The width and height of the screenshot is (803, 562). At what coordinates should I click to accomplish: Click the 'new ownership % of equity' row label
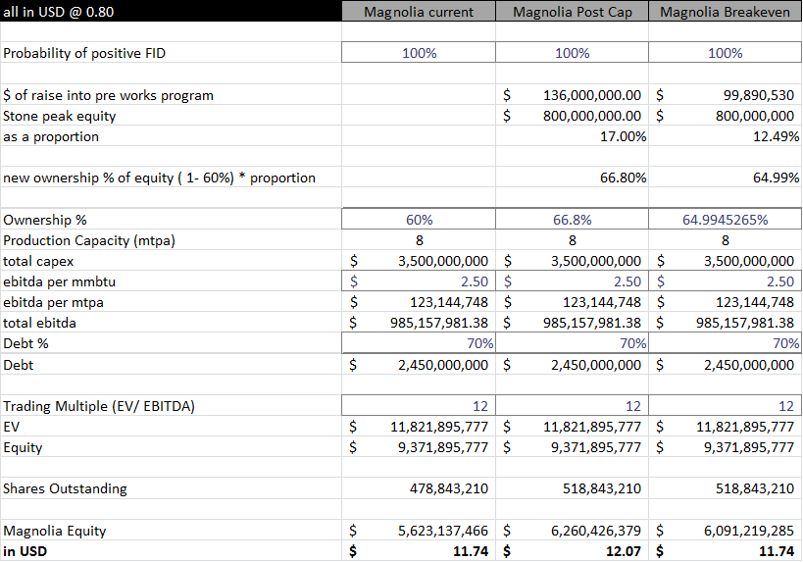[159, 178]
